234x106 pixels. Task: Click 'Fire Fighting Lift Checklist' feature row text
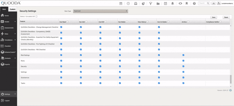(38, 44)
